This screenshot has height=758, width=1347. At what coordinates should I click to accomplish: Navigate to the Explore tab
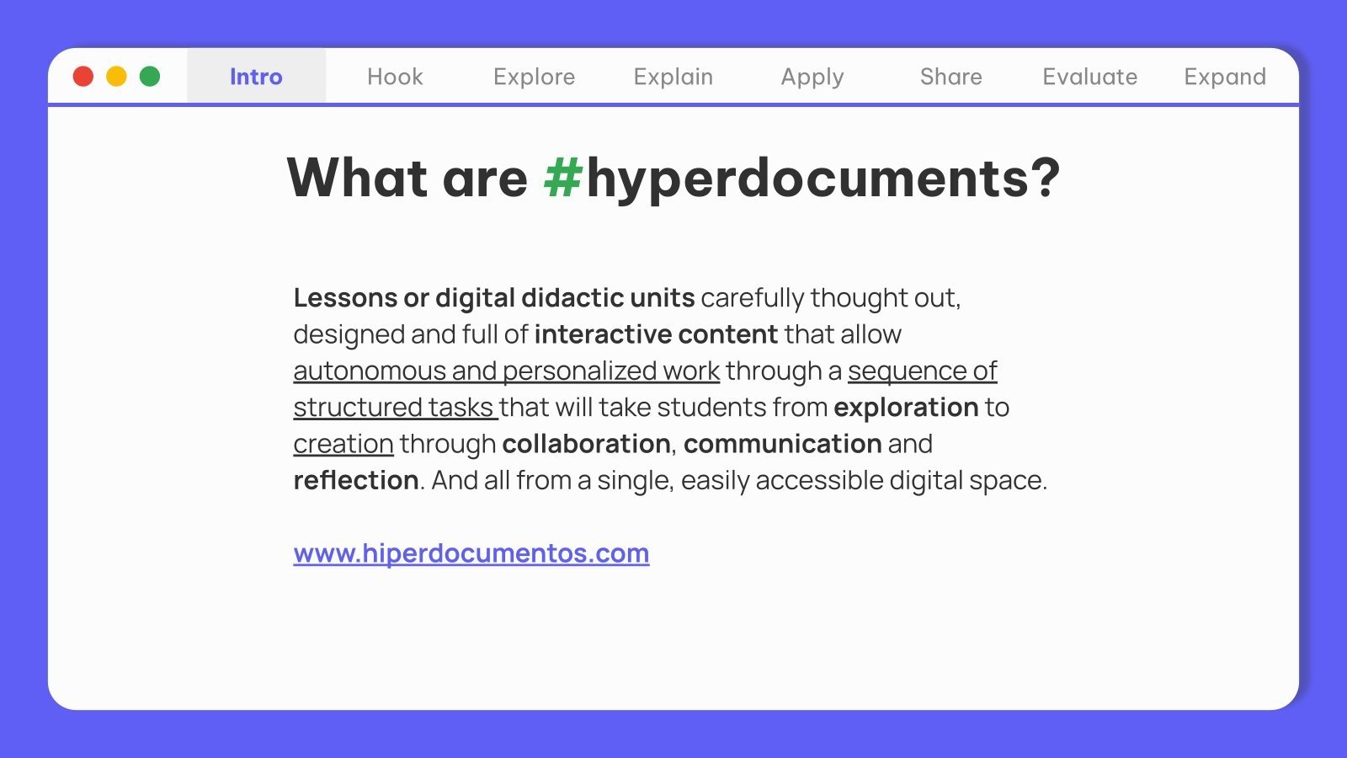click(x=534, y=77)
